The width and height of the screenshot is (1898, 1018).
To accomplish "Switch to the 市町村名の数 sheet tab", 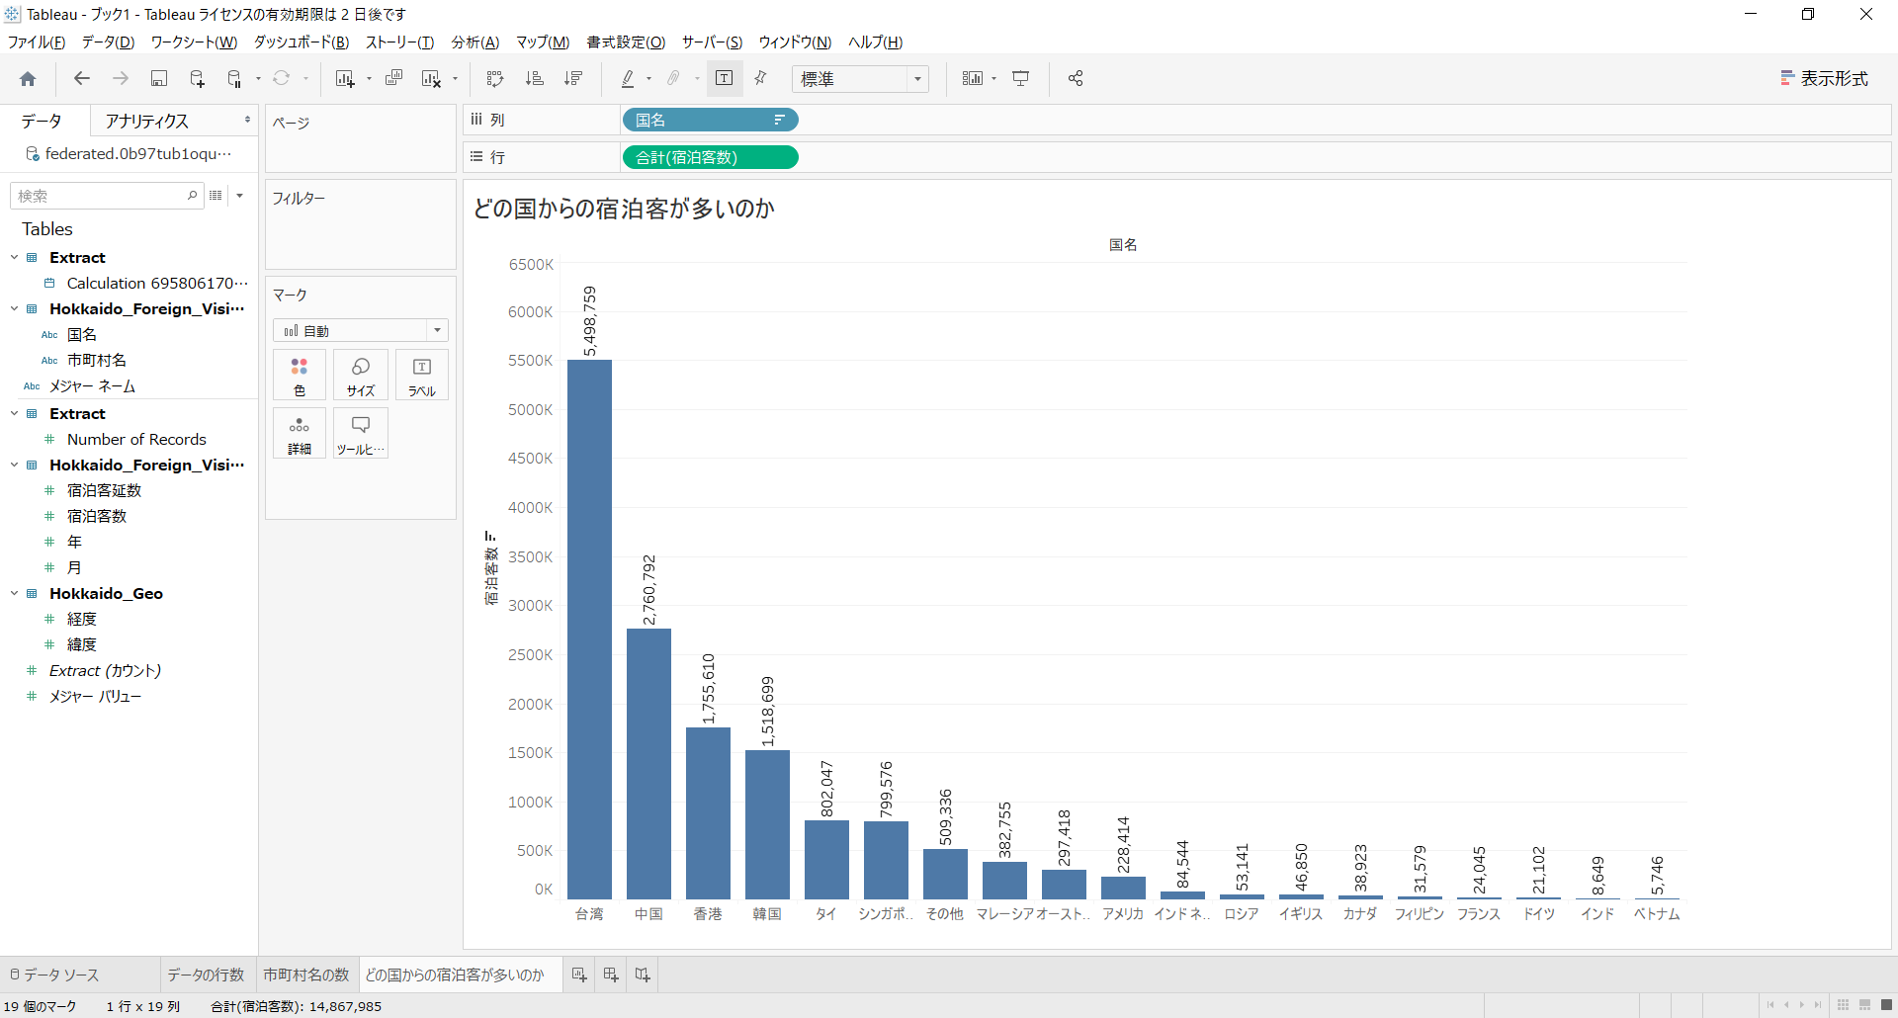I will coord(306,976).
